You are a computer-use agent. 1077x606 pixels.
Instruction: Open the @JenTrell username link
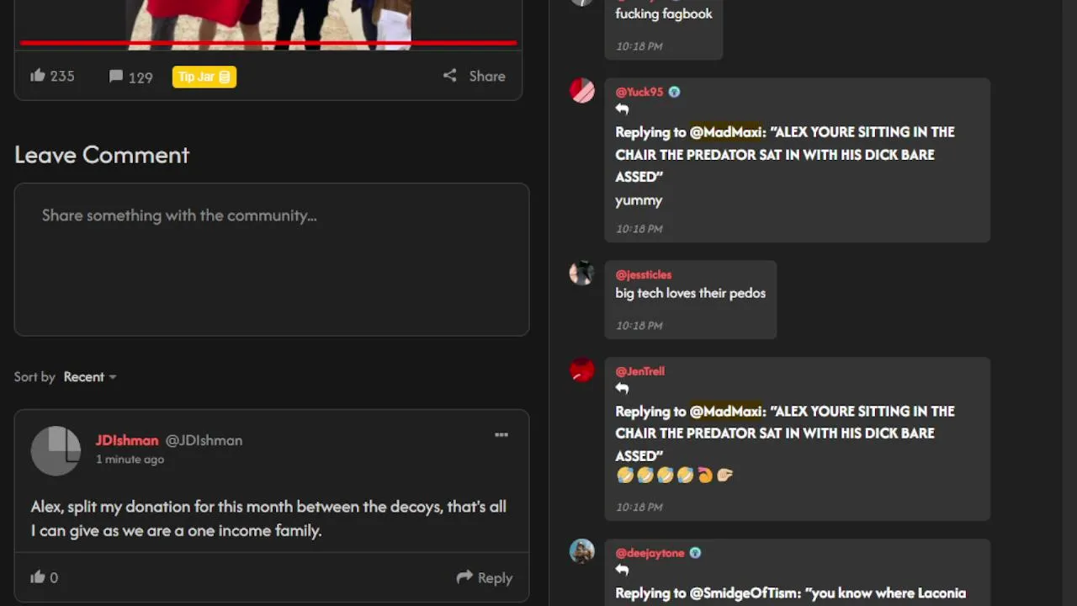639,371
